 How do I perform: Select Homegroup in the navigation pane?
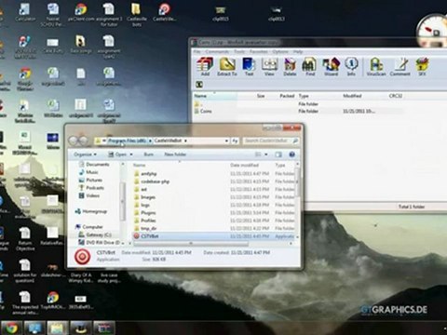tap(94, 211)
